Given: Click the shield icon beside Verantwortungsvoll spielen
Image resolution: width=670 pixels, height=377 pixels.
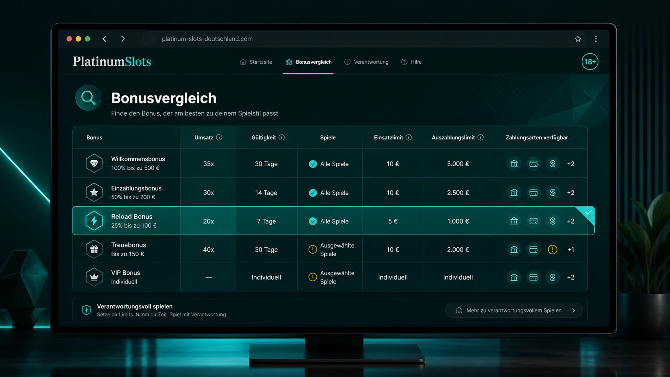Looking at the screenshot, I should coord(86,310).
